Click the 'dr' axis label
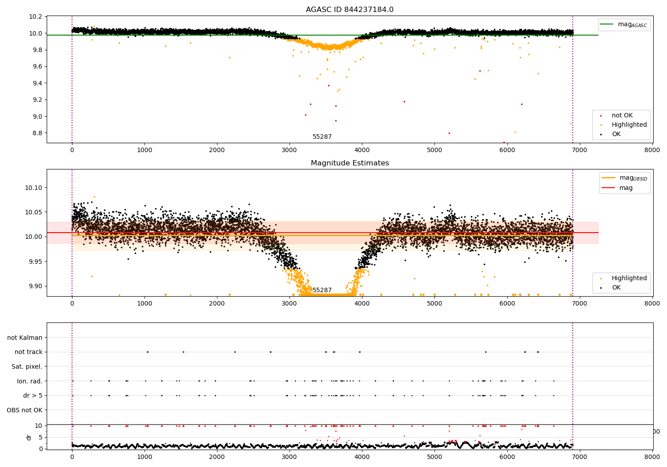This screenshot has height=467, width=667. pos(29,437)
